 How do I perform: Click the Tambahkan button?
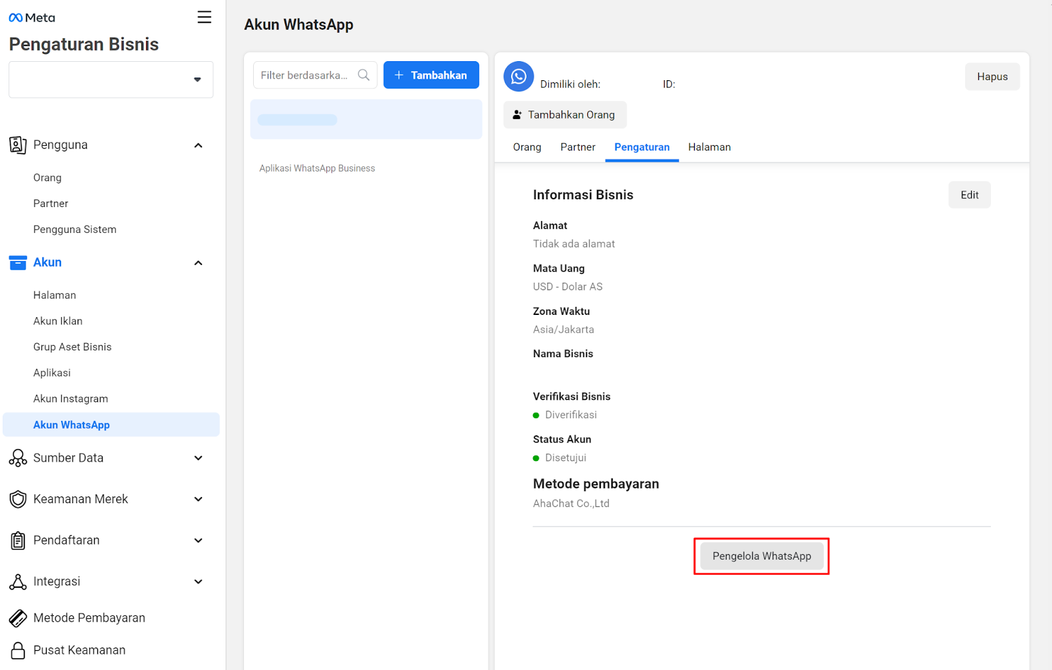[x=431, y=75]
